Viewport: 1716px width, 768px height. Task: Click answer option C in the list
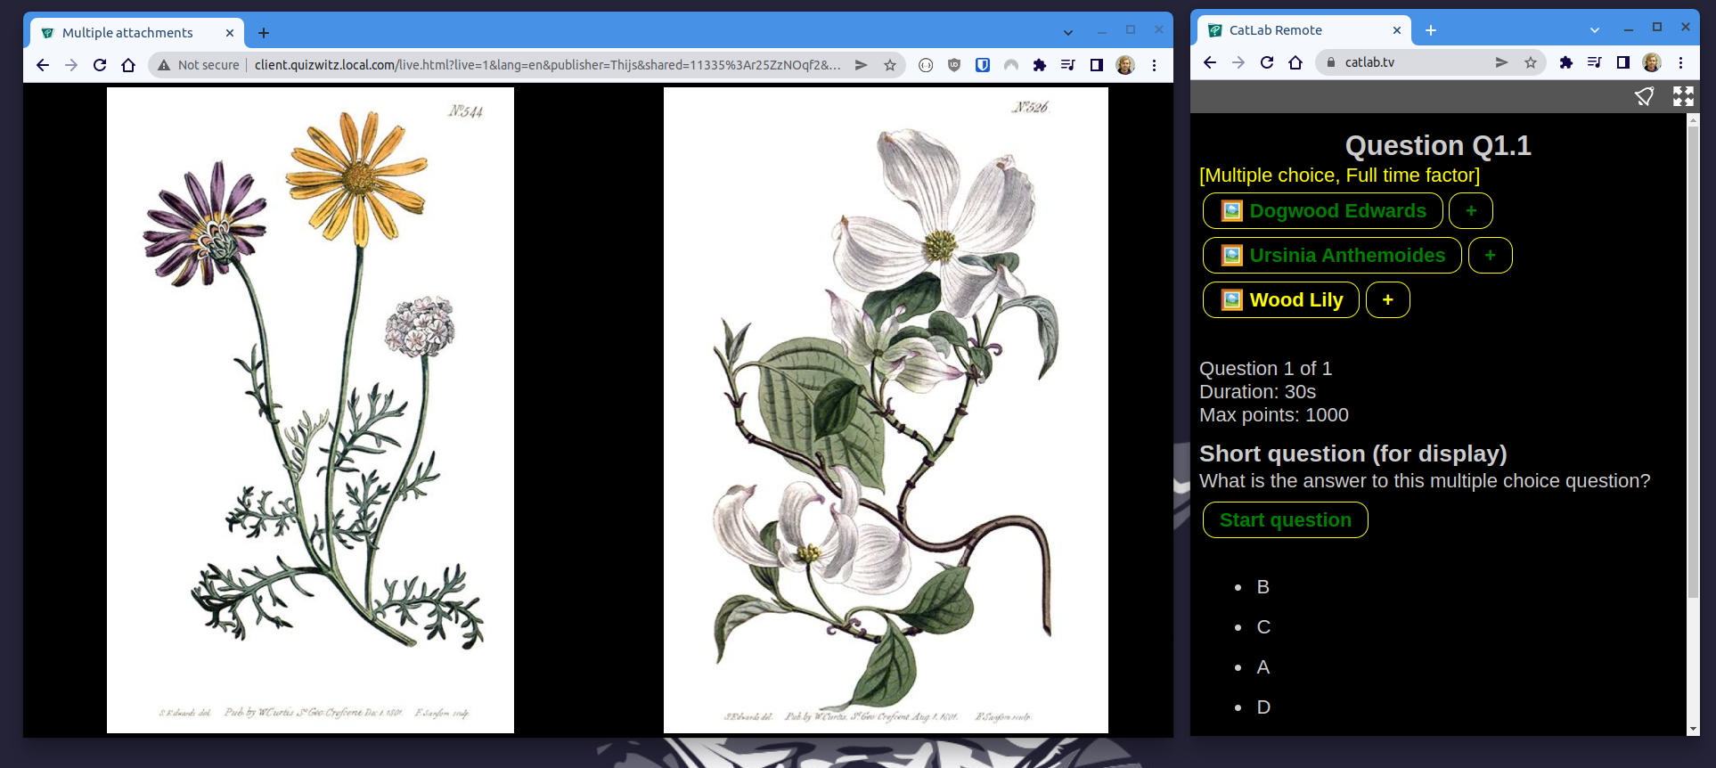click(1263, 627)
